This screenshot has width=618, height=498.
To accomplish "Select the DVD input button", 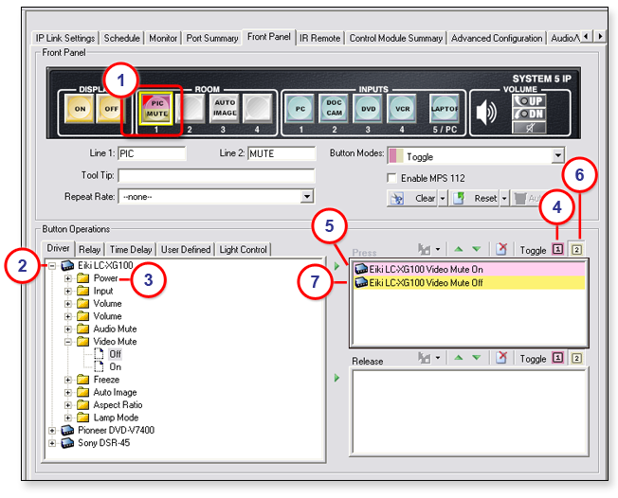I will coord(369,110).
